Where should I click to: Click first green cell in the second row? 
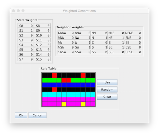45,80
